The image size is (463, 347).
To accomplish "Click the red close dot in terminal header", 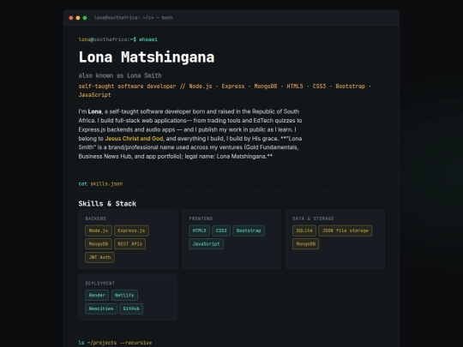I will pos(71,18).
